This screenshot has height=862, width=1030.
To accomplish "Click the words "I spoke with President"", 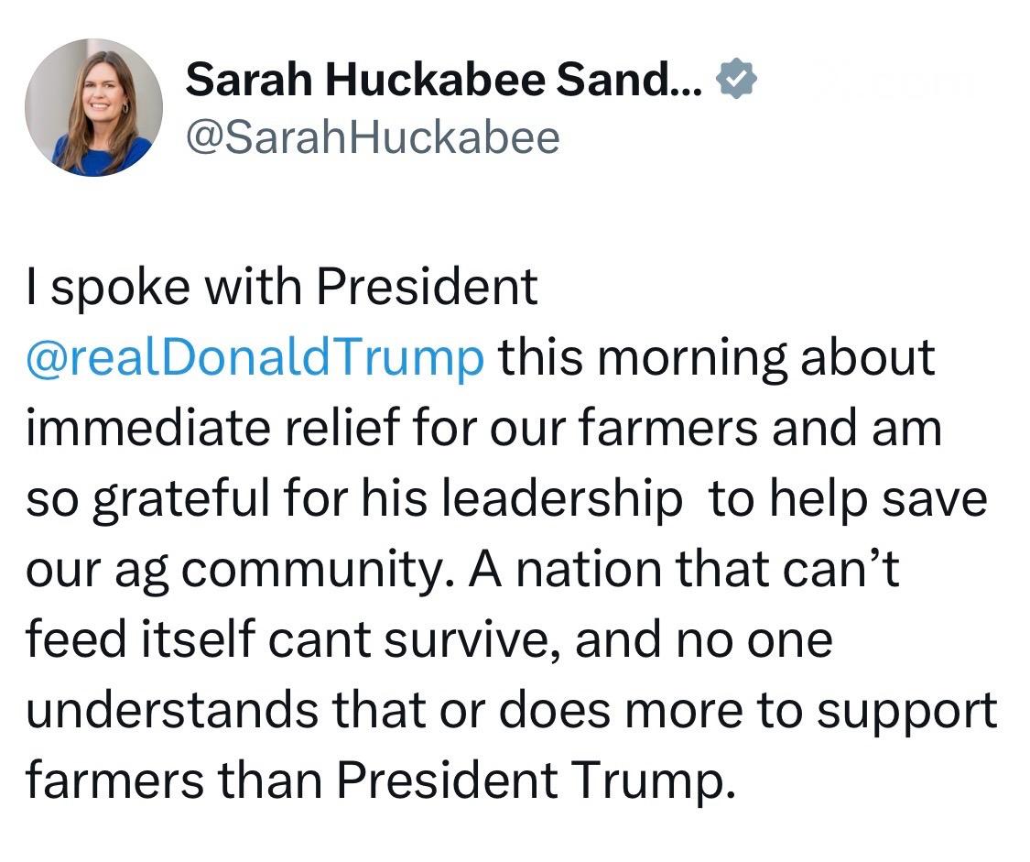I will [x=281, y=288].
